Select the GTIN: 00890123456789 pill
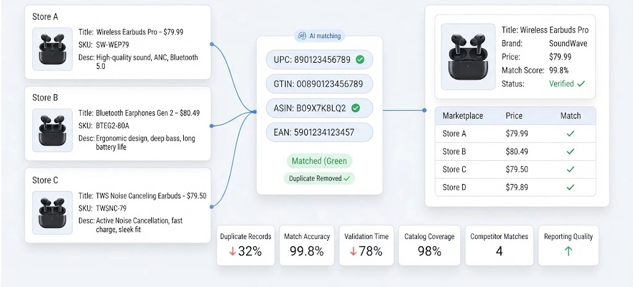The width and height of the screenshot is (633, 287). pos(319,84)
